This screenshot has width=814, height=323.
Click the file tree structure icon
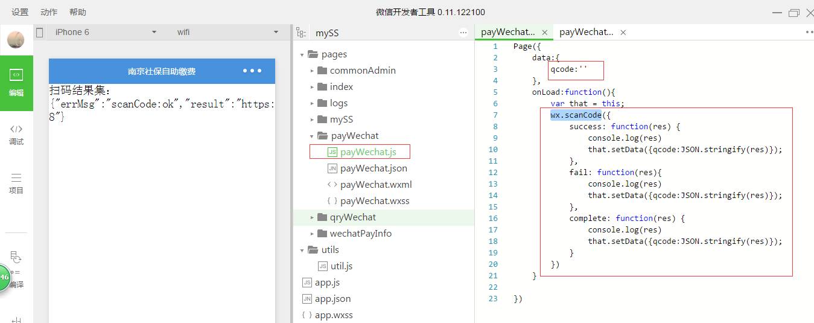click(x=301, y=33)
